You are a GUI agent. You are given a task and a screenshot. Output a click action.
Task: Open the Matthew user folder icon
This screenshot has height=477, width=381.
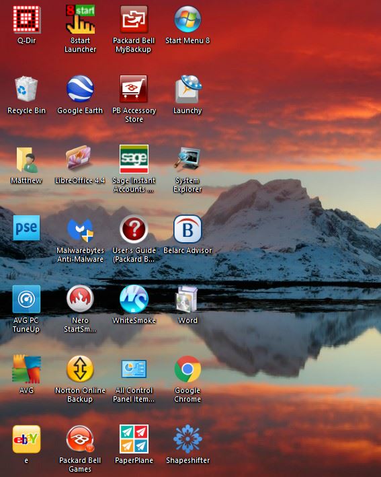[x=26, y=160]
